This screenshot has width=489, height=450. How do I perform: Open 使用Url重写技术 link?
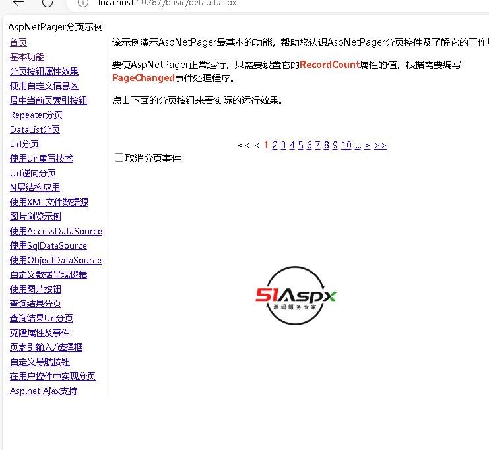[42, 158]
